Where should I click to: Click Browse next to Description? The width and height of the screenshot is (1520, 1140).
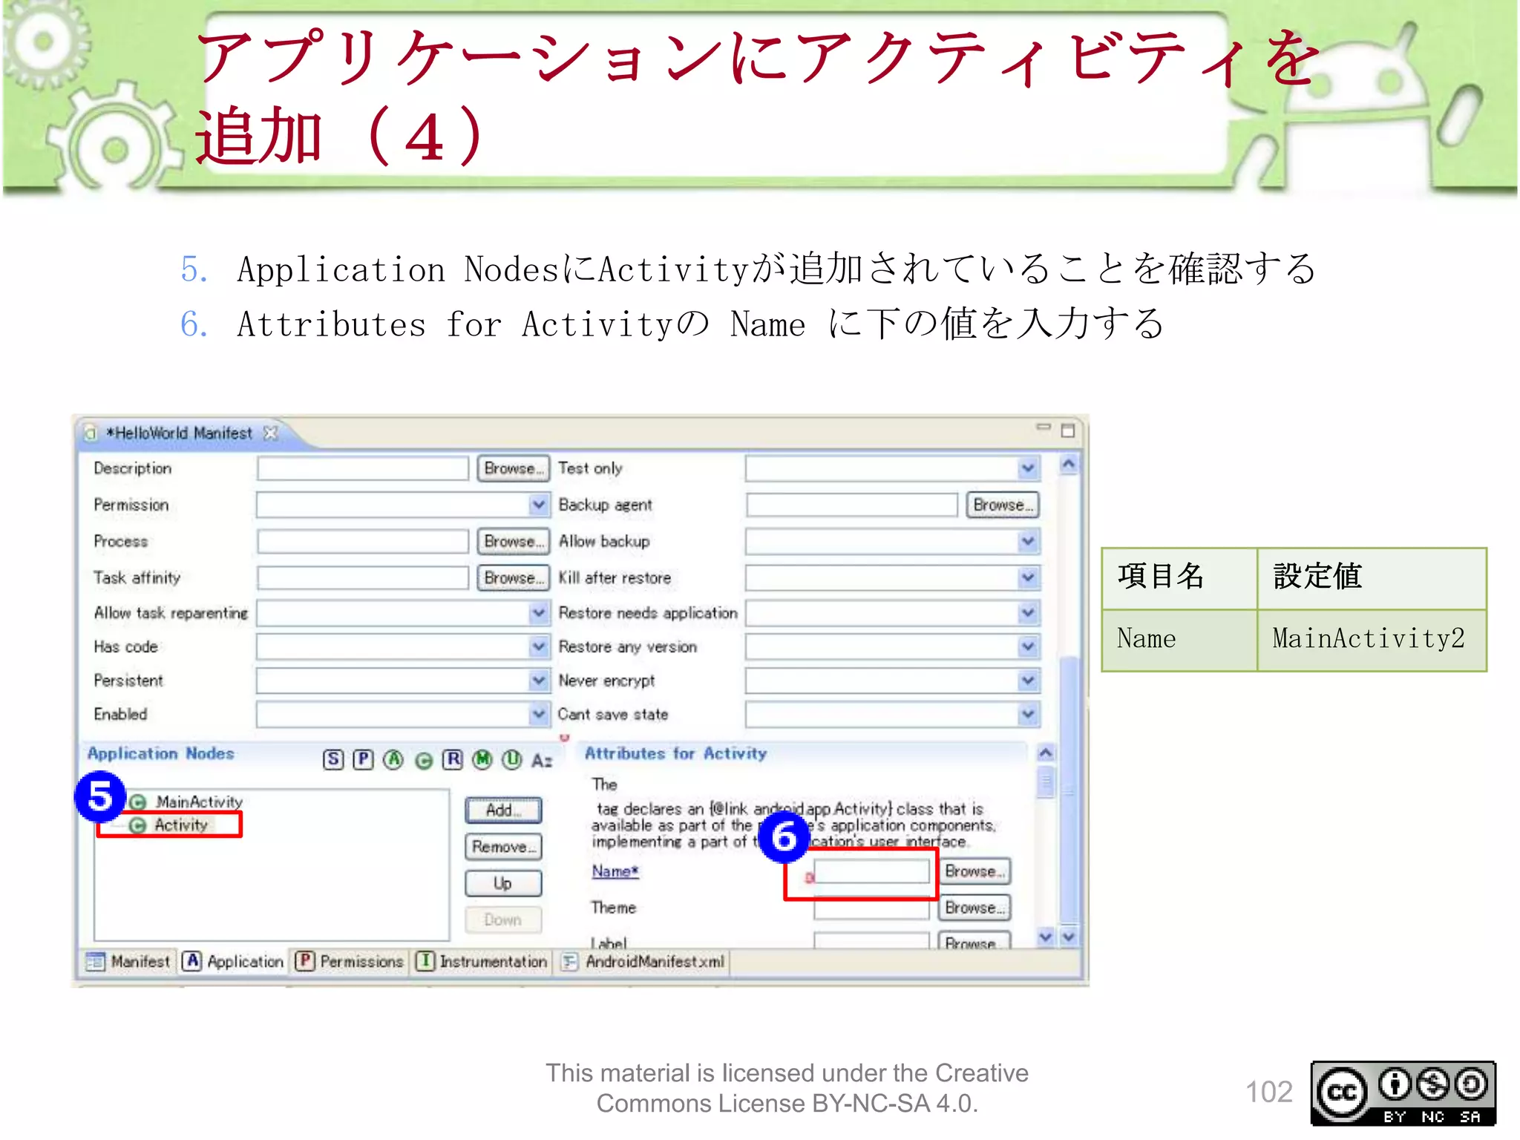[514, 468]
